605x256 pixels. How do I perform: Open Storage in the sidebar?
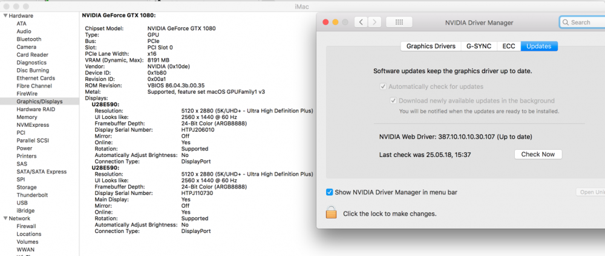tap(27, 188)
